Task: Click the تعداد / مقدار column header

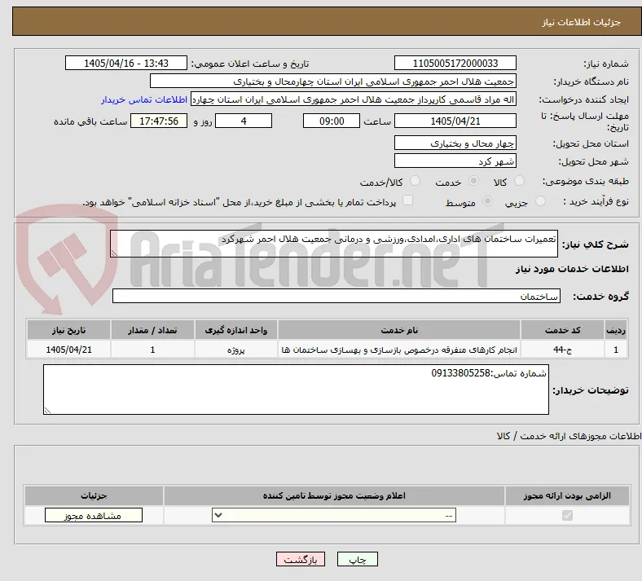Action: pos(152,330)
